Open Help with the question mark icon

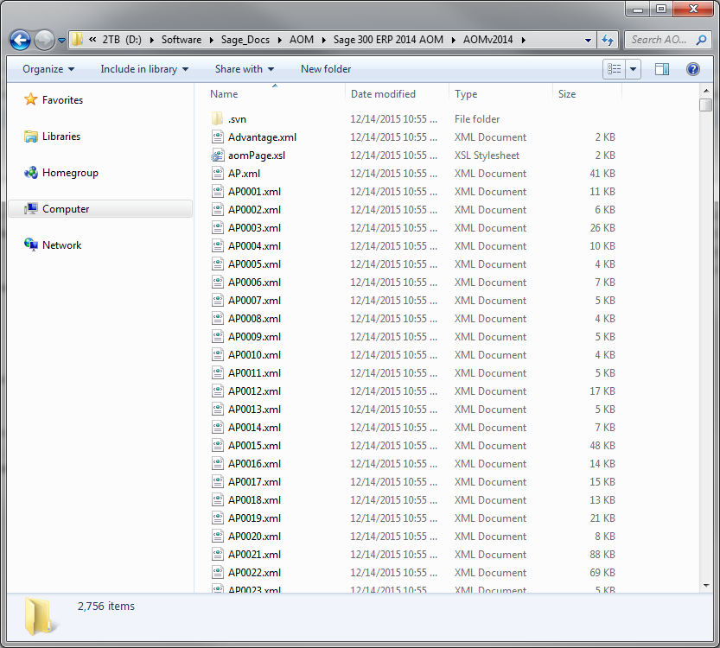[693, 69]
